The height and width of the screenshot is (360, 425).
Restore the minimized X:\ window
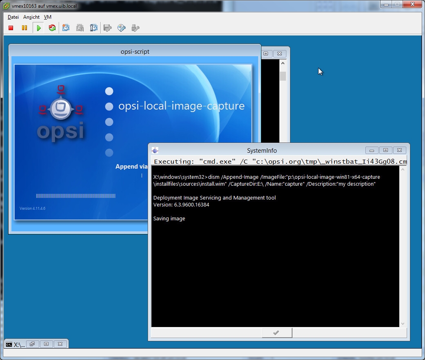click(32, 344)
